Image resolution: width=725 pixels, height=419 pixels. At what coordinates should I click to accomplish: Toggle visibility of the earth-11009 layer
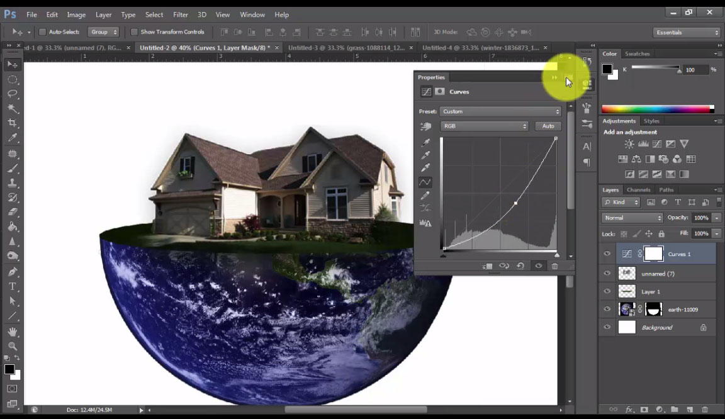point(607,309)
